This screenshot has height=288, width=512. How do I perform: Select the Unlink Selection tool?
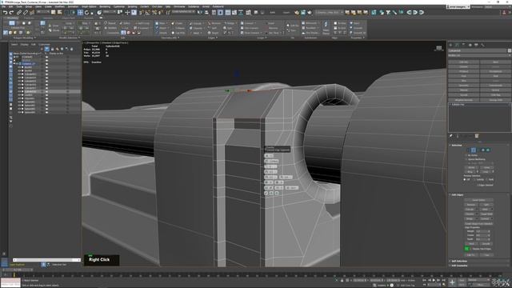(26, 13)
